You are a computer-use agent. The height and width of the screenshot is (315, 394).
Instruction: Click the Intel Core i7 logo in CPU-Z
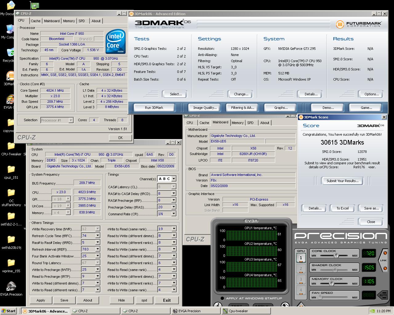[x=115, y=42]
